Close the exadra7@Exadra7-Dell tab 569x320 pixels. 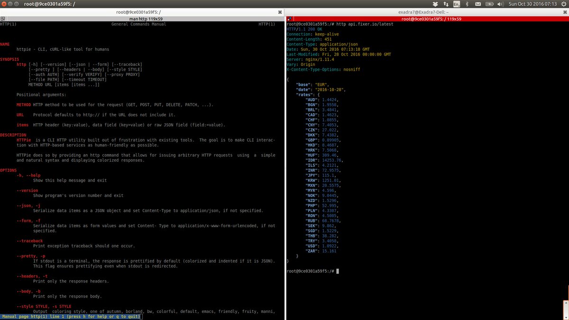(564, 12)
